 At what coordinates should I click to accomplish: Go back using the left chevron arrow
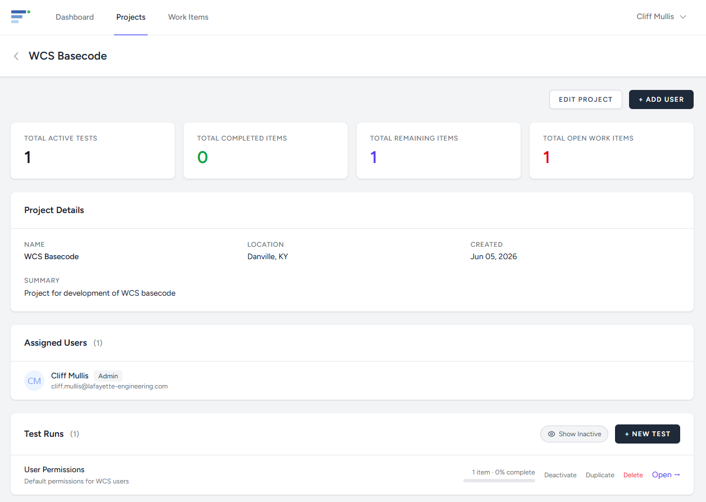(x=16, y=56)
